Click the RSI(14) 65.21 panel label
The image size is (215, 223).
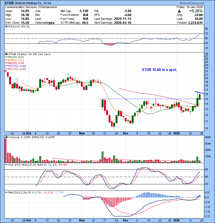[x=19, y=26]
